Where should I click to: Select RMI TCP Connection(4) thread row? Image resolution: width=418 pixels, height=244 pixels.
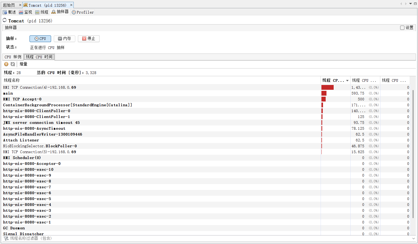point(206,87)
